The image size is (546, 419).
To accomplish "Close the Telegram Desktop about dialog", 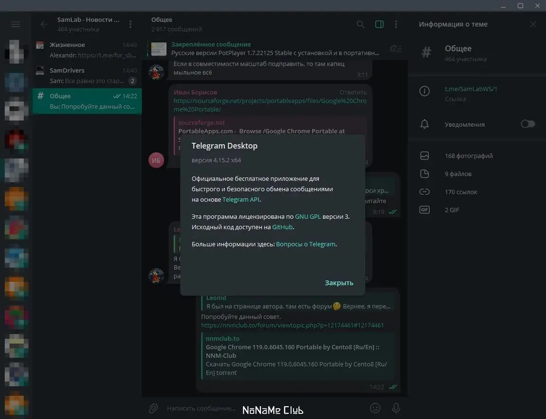I will point(339,283).
